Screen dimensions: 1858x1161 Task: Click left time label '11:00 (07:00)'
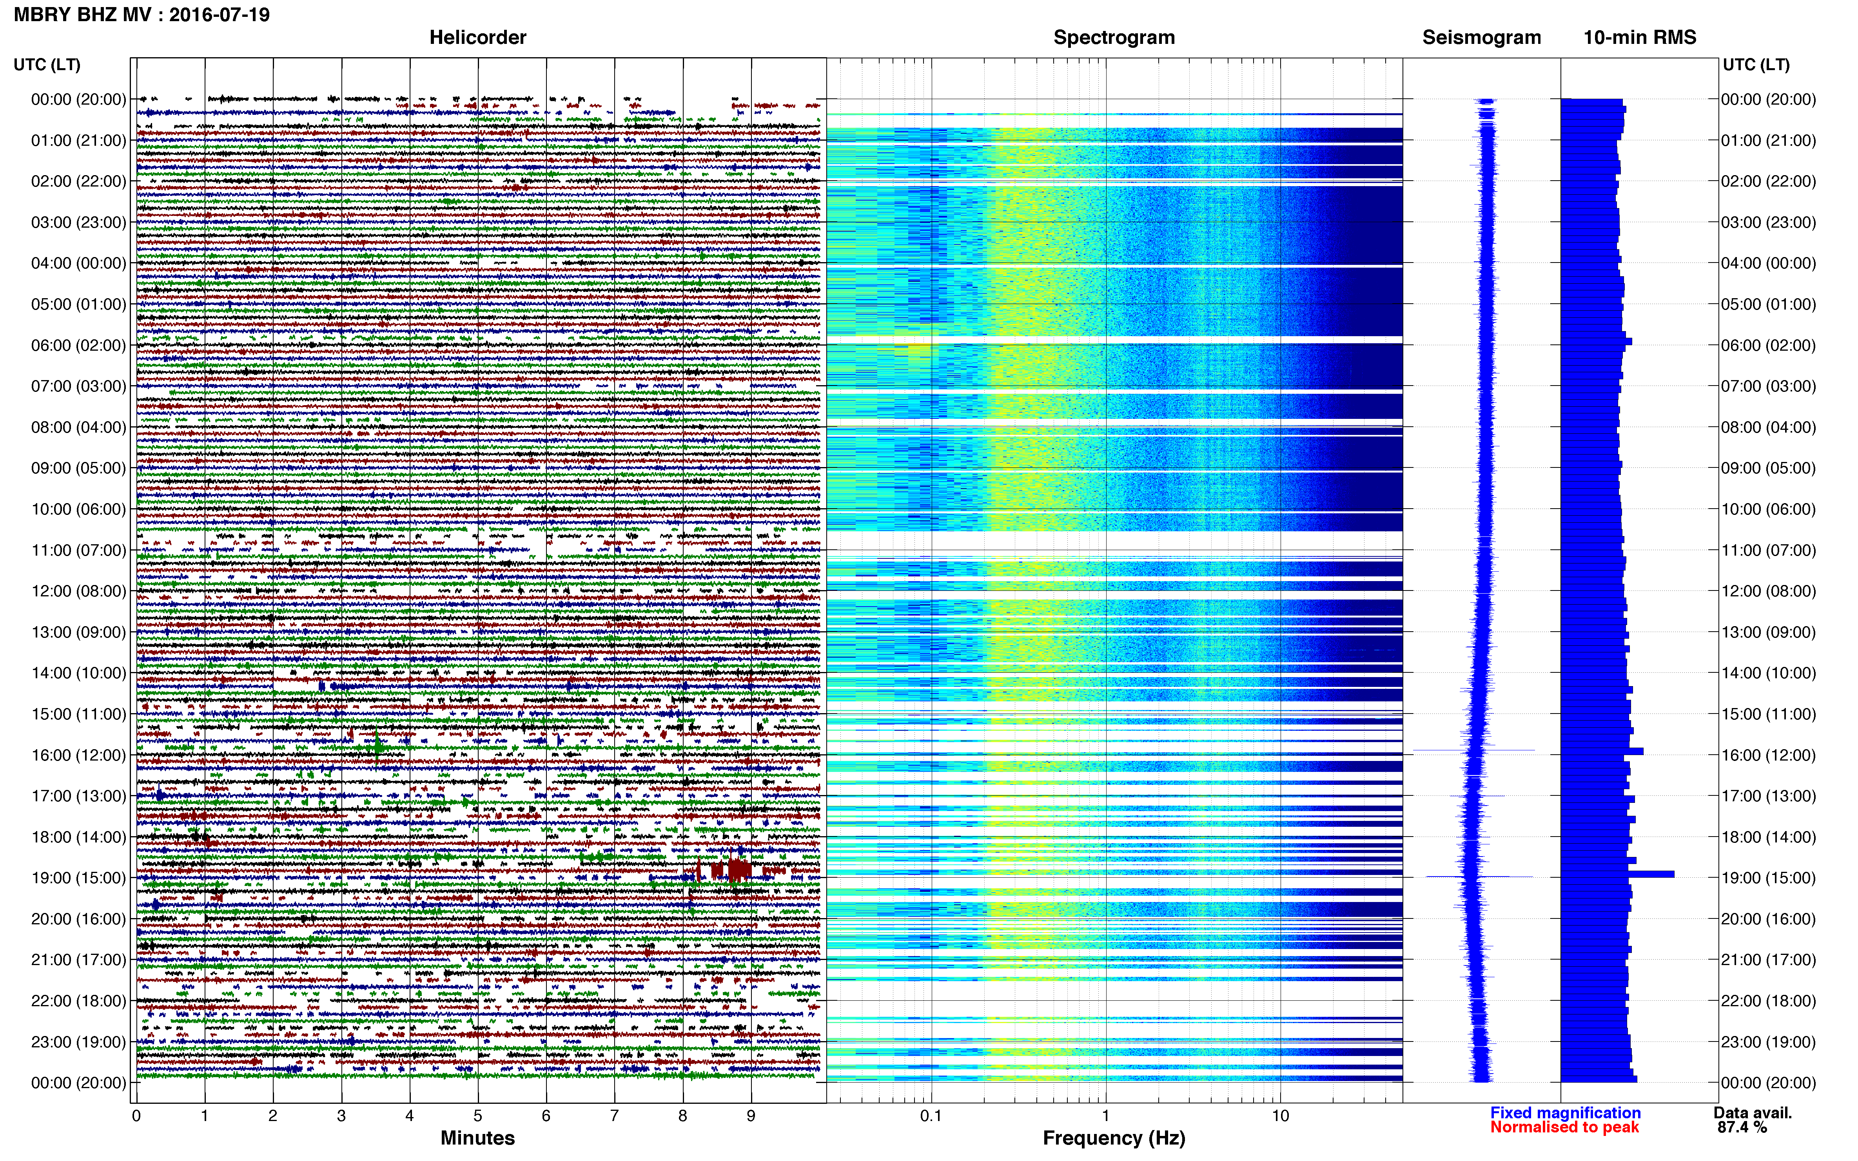[78, 551]
